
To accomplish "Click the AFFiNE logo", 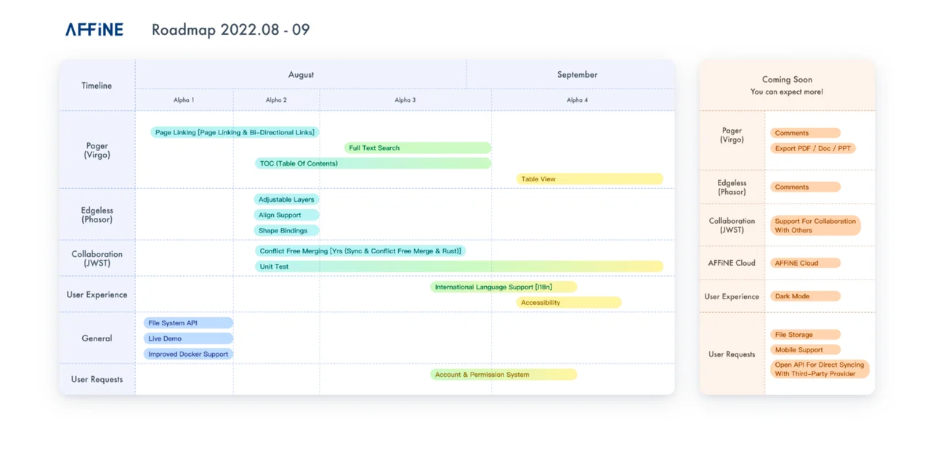I will (x=94, y=30).
